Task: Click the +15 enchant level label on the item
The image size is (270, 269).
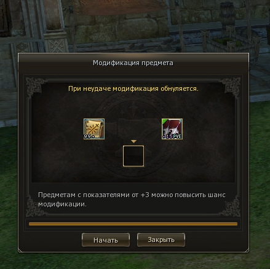Action: pos(167,136)
